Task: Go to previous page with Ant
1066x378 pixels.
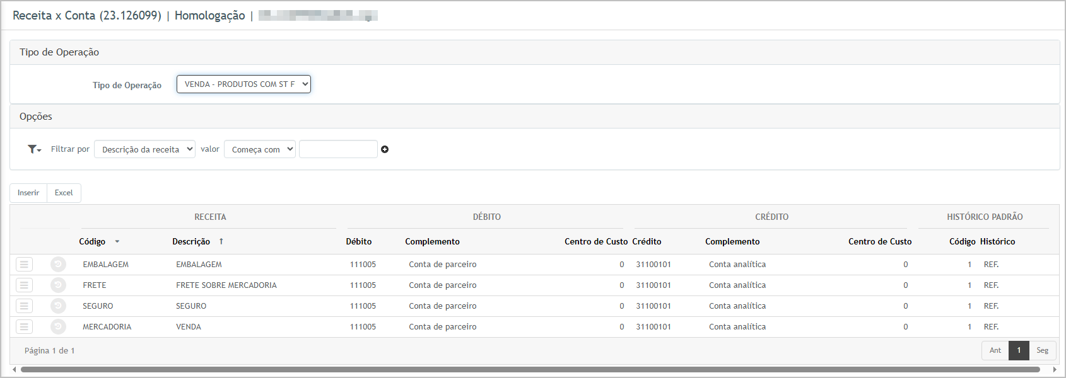Action: click(x=995, y=350)
